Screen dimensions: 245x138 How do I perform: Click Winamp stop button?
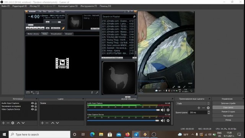coord(39,28)
